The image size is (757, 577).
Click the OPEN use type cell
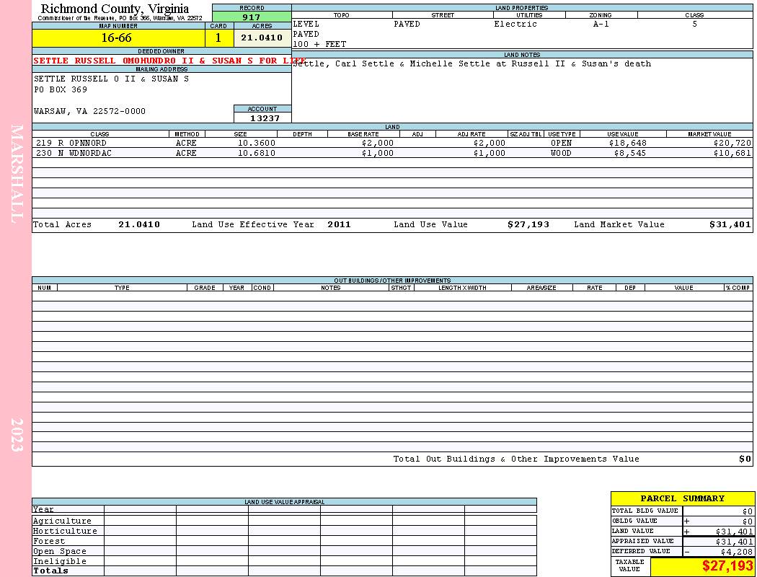[x=561, y=143]
